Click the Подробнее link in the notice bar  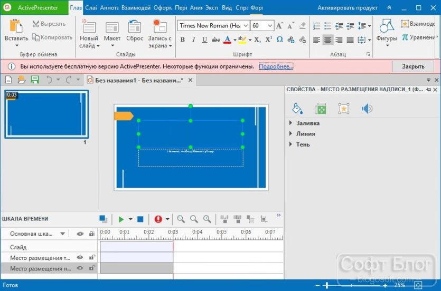click(x=276, y=66)
